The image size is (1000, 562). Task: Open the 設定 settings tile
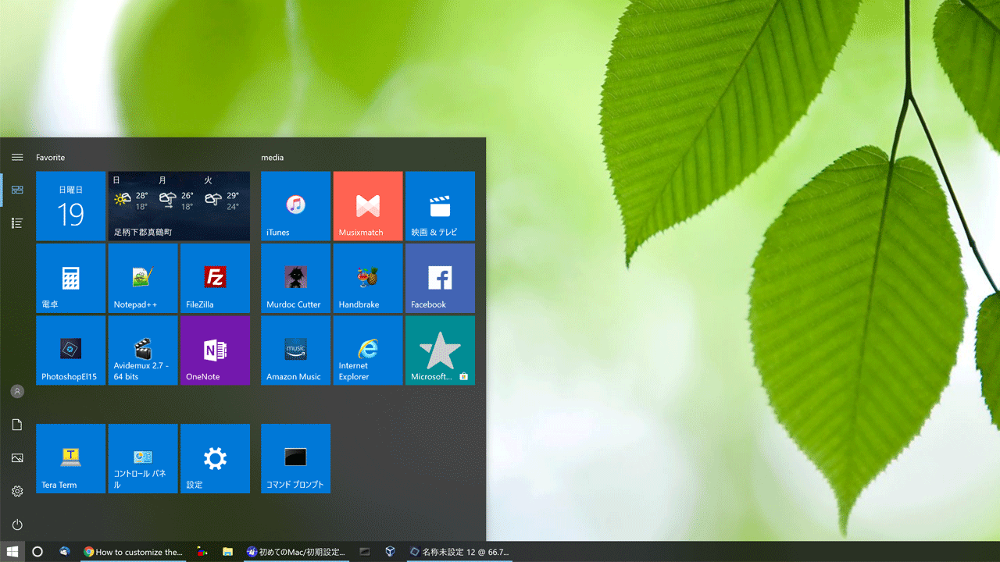tap(215, 458)
